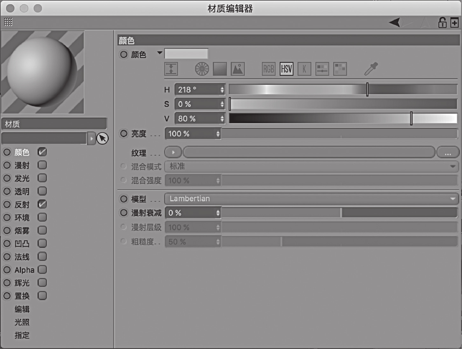462x349 pixels.
Task: Click the 亮度 100 % input field
Action: coord(193,134)
